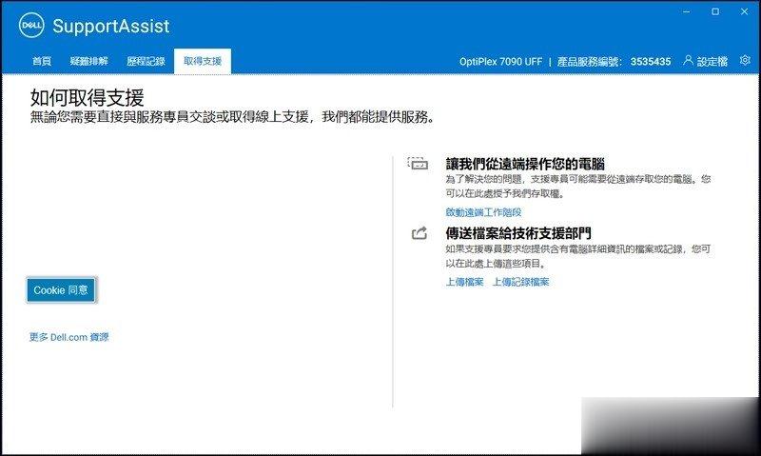
Task: Click the 上傳記錄檔案 link
Action: coord(520,282)
